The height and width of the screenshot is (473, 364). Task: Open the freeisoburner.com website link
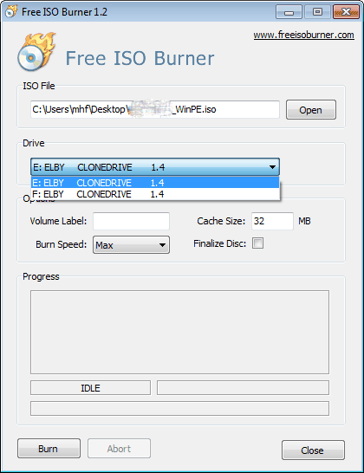tap(303, 35)
